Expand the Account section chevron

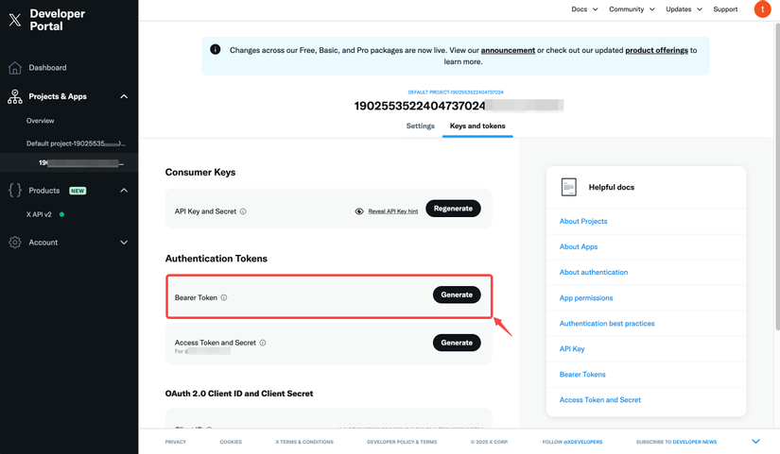click(124, 243)
